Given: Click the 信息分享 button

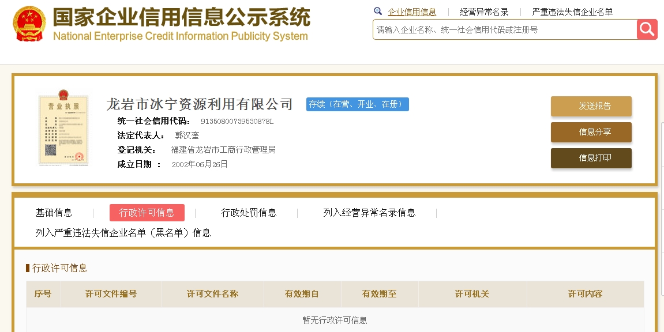Looking at the screenshot, I should point(591,132).
